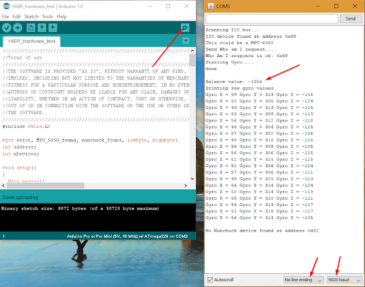Viewport: 365px width, 287px height.
Task: Click the '#include <Wire.h>' code line
Action: 26,127
